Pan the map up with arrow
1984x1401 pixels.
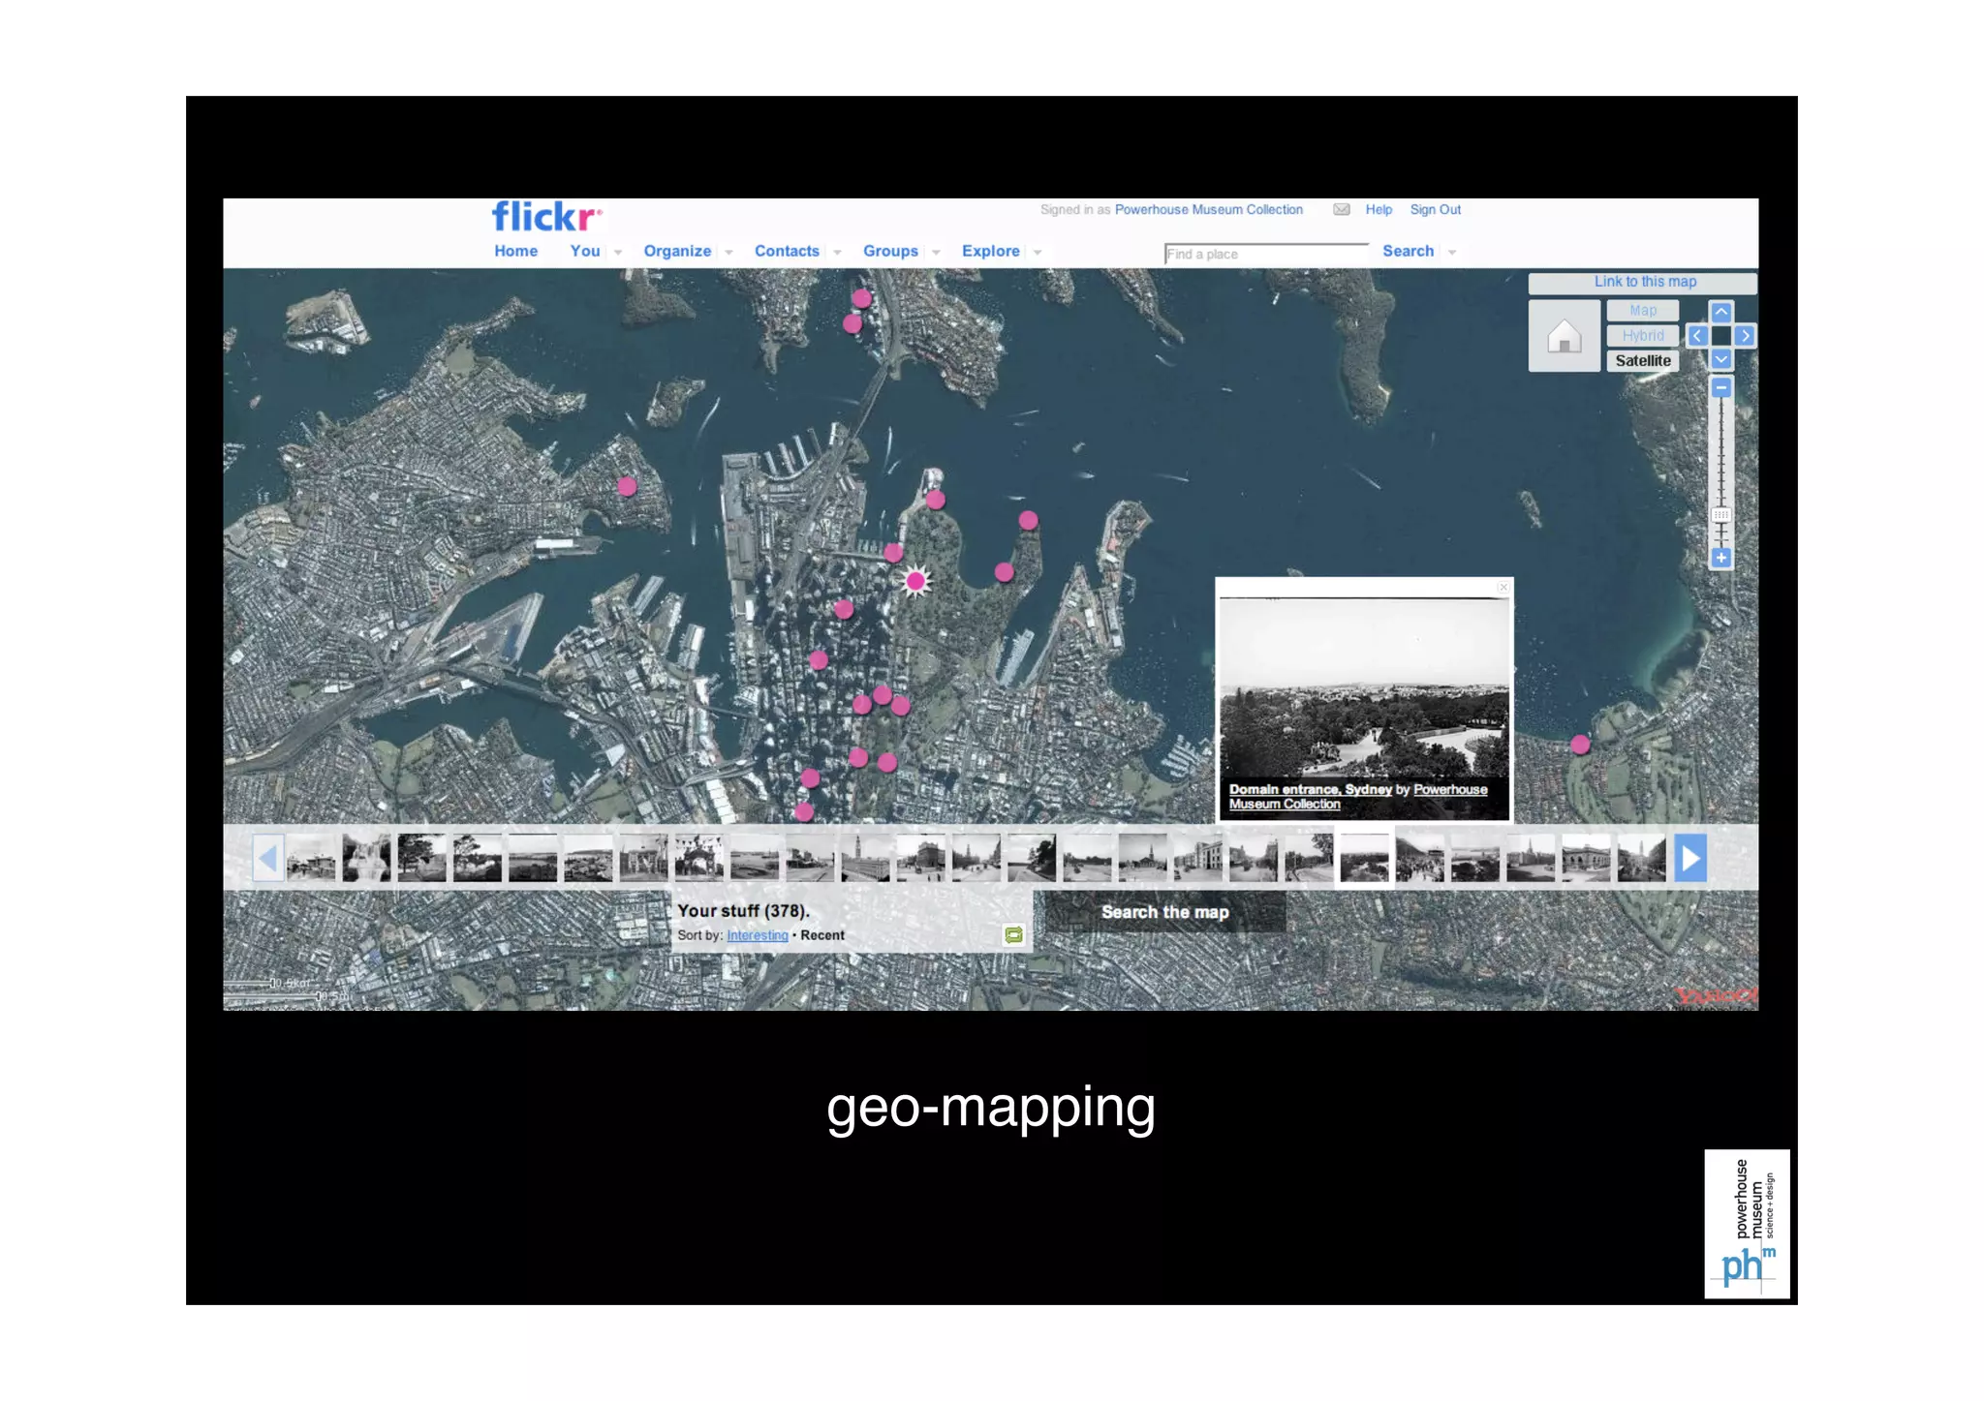pos(1721,312)
